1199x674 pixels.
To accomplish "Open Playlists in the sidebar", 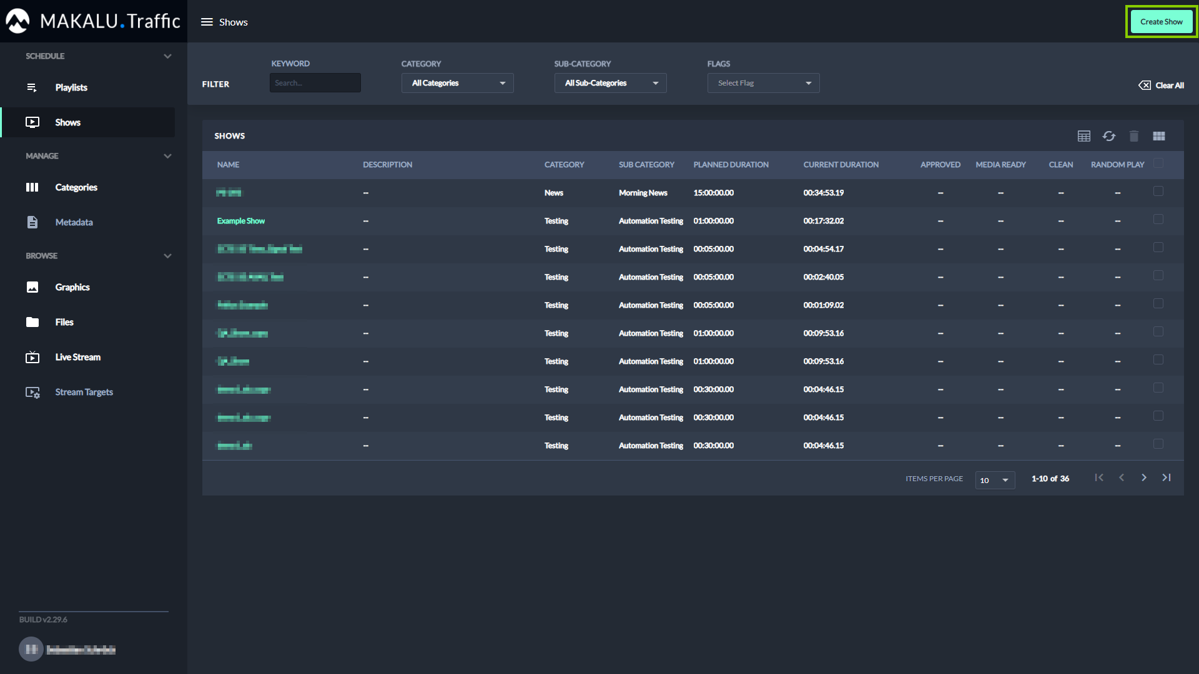I will coord(71,87).
